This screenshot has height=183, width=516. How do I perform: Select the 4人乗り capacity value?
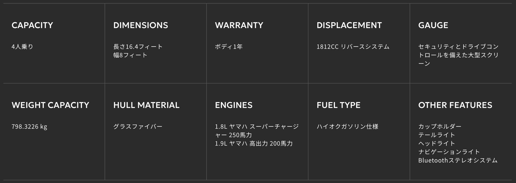[22, 47]
